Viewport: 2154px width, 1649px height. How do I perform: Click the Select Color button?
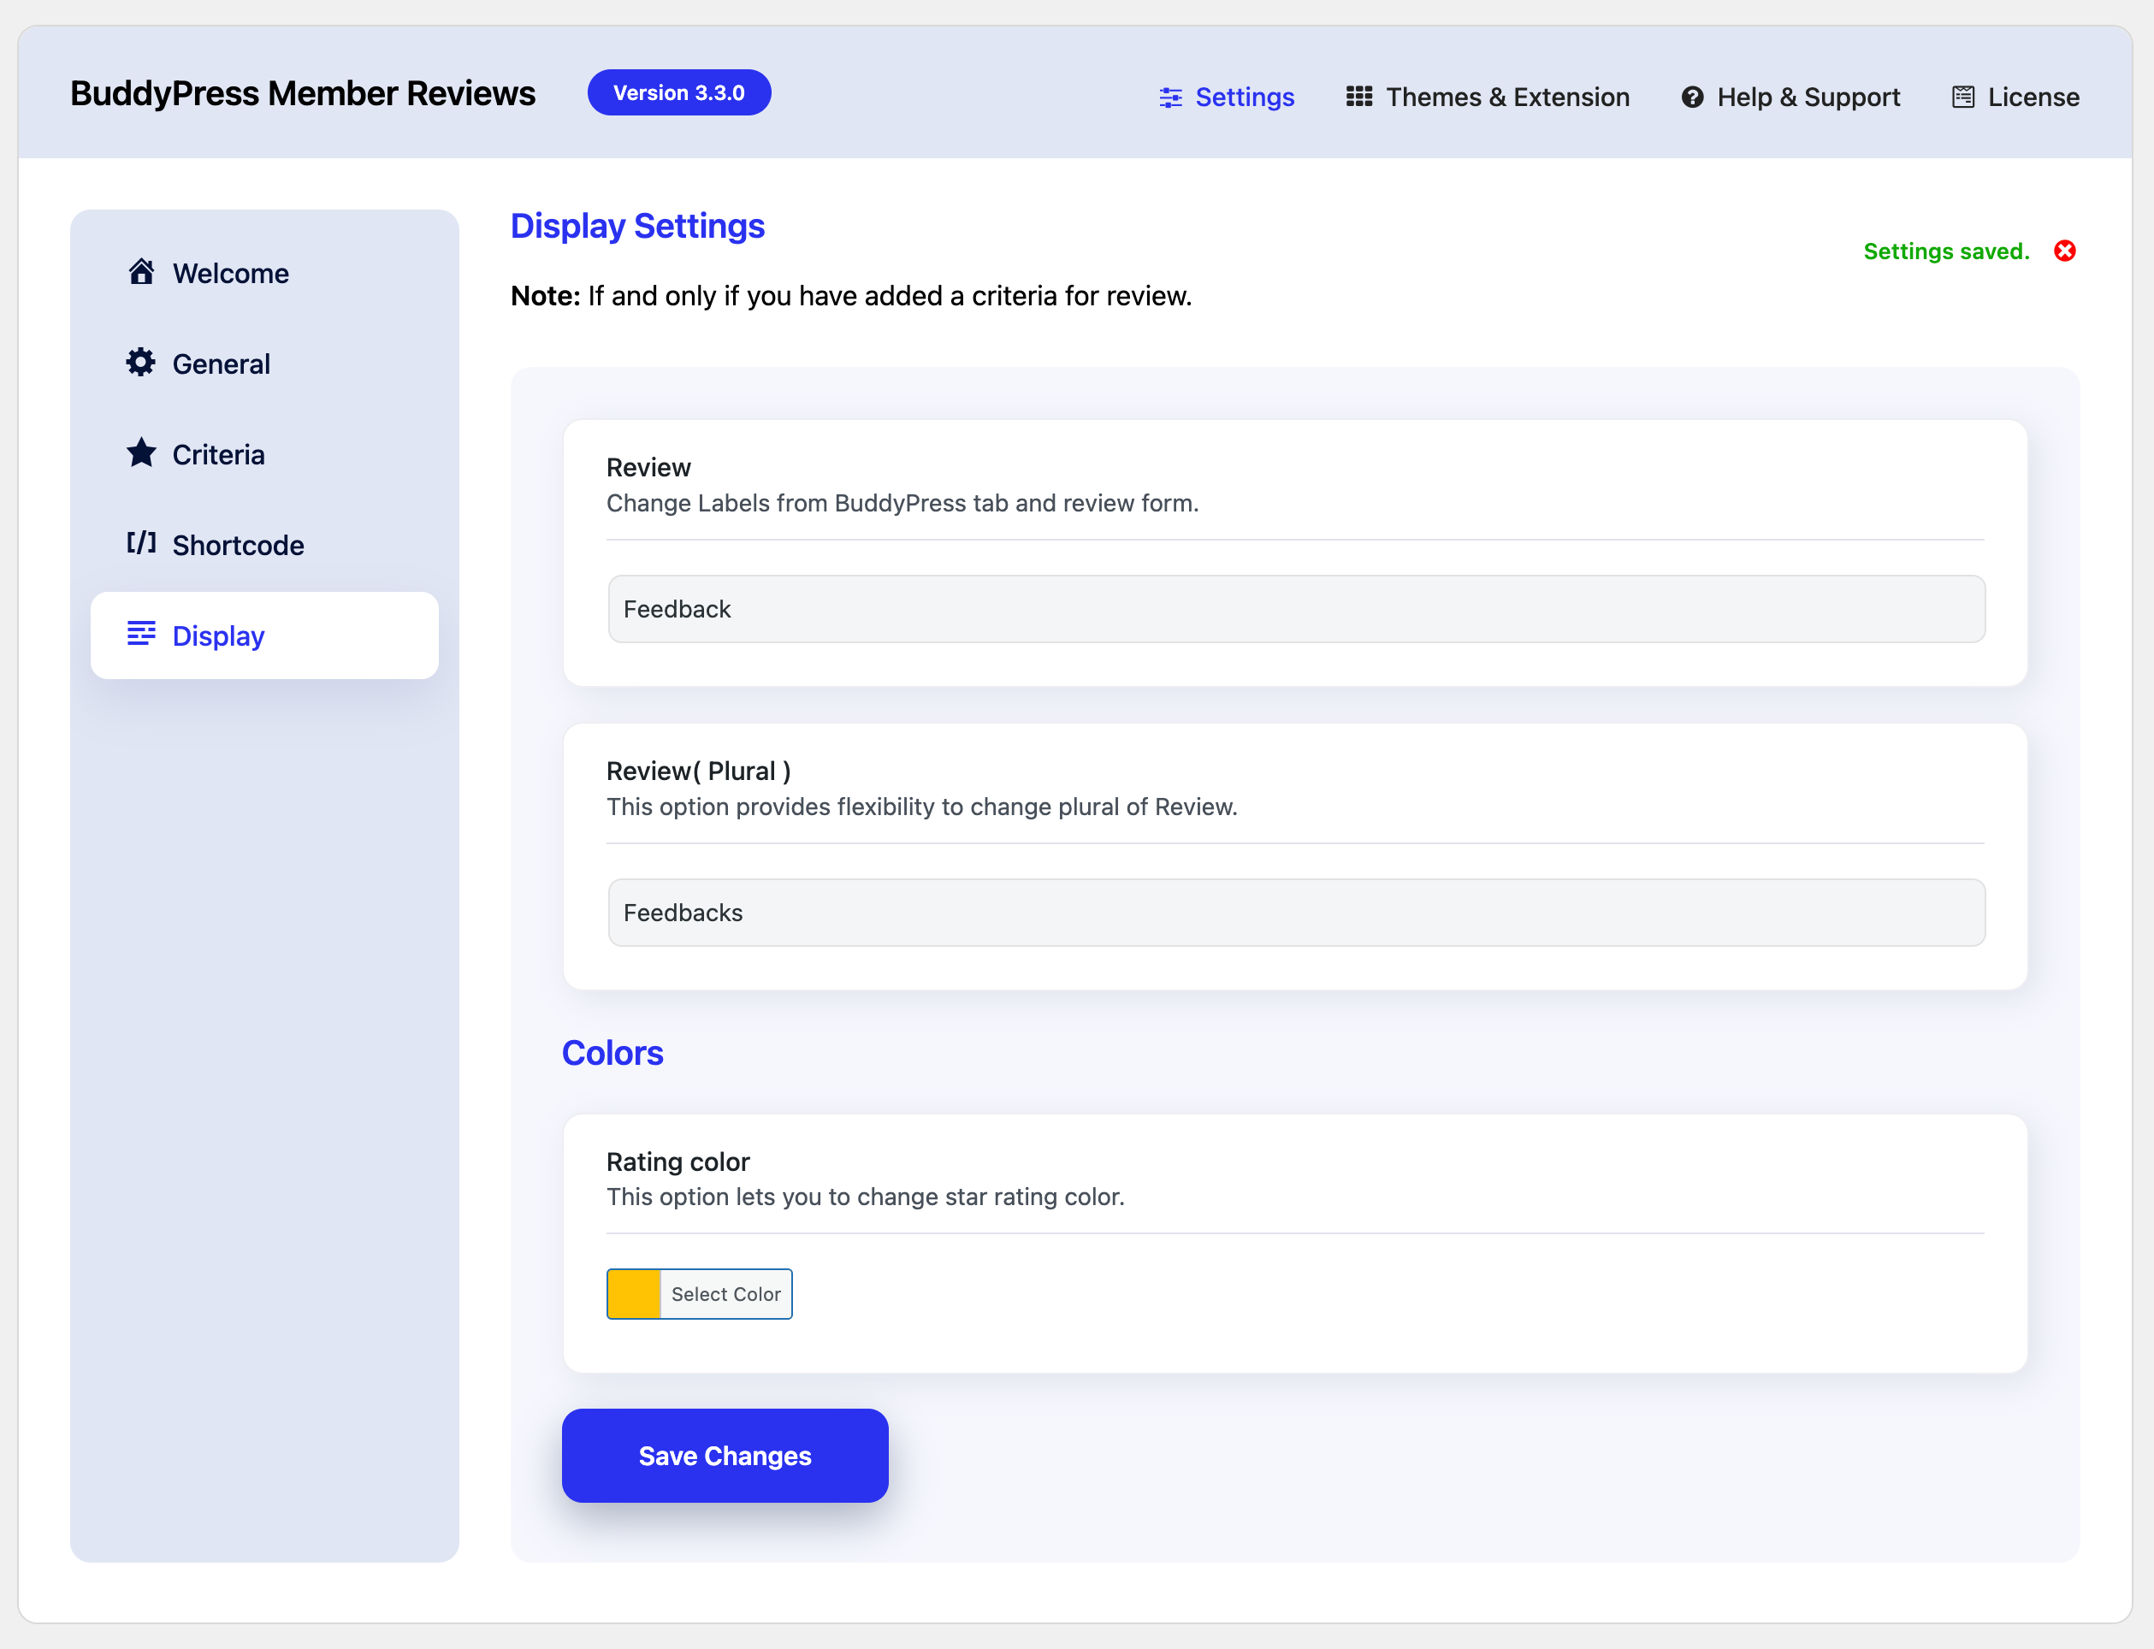tap(725, 1294)
